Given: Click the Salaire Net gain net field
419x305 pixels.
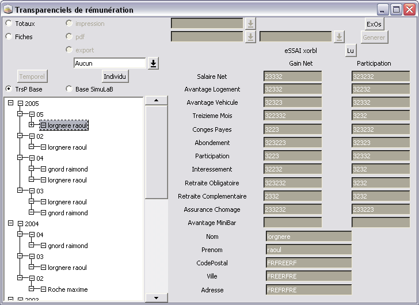Looking at the screenshot, I should 292,77.
